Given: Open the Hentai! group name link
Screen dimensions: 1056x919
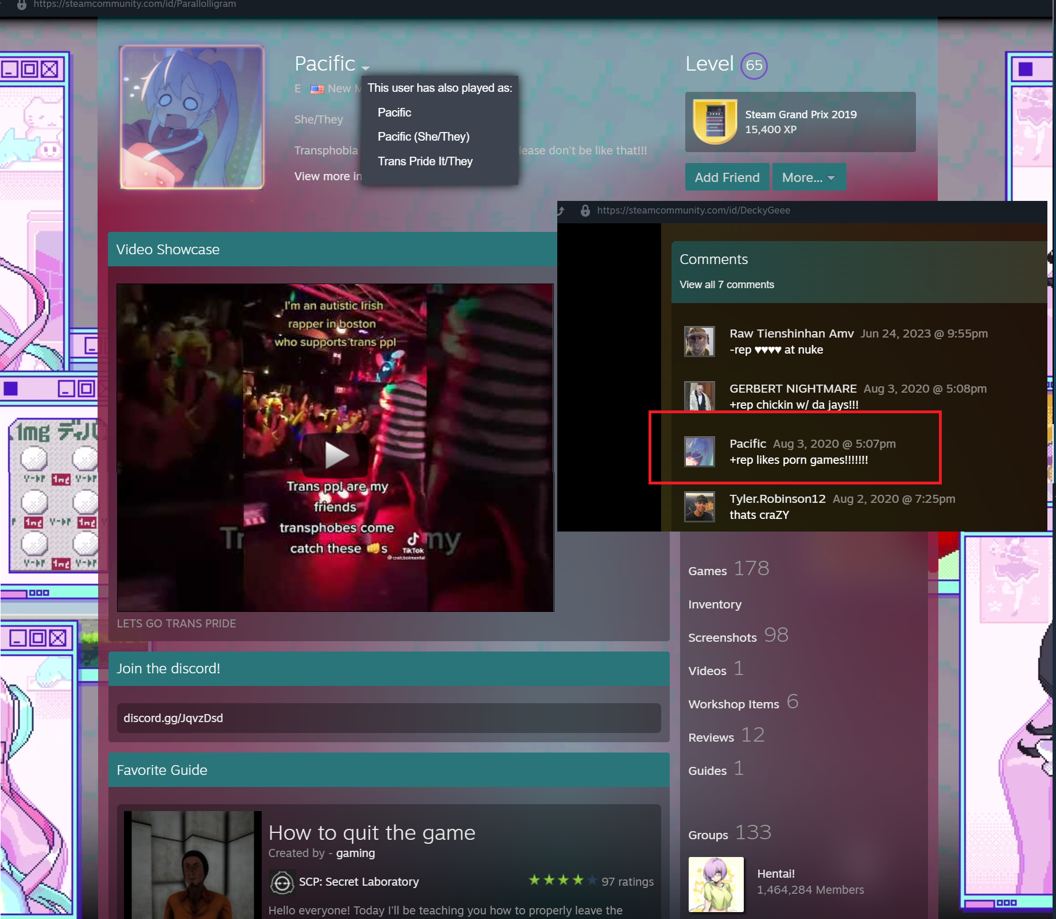Looking at the screenshot, I should coord(776,874).
